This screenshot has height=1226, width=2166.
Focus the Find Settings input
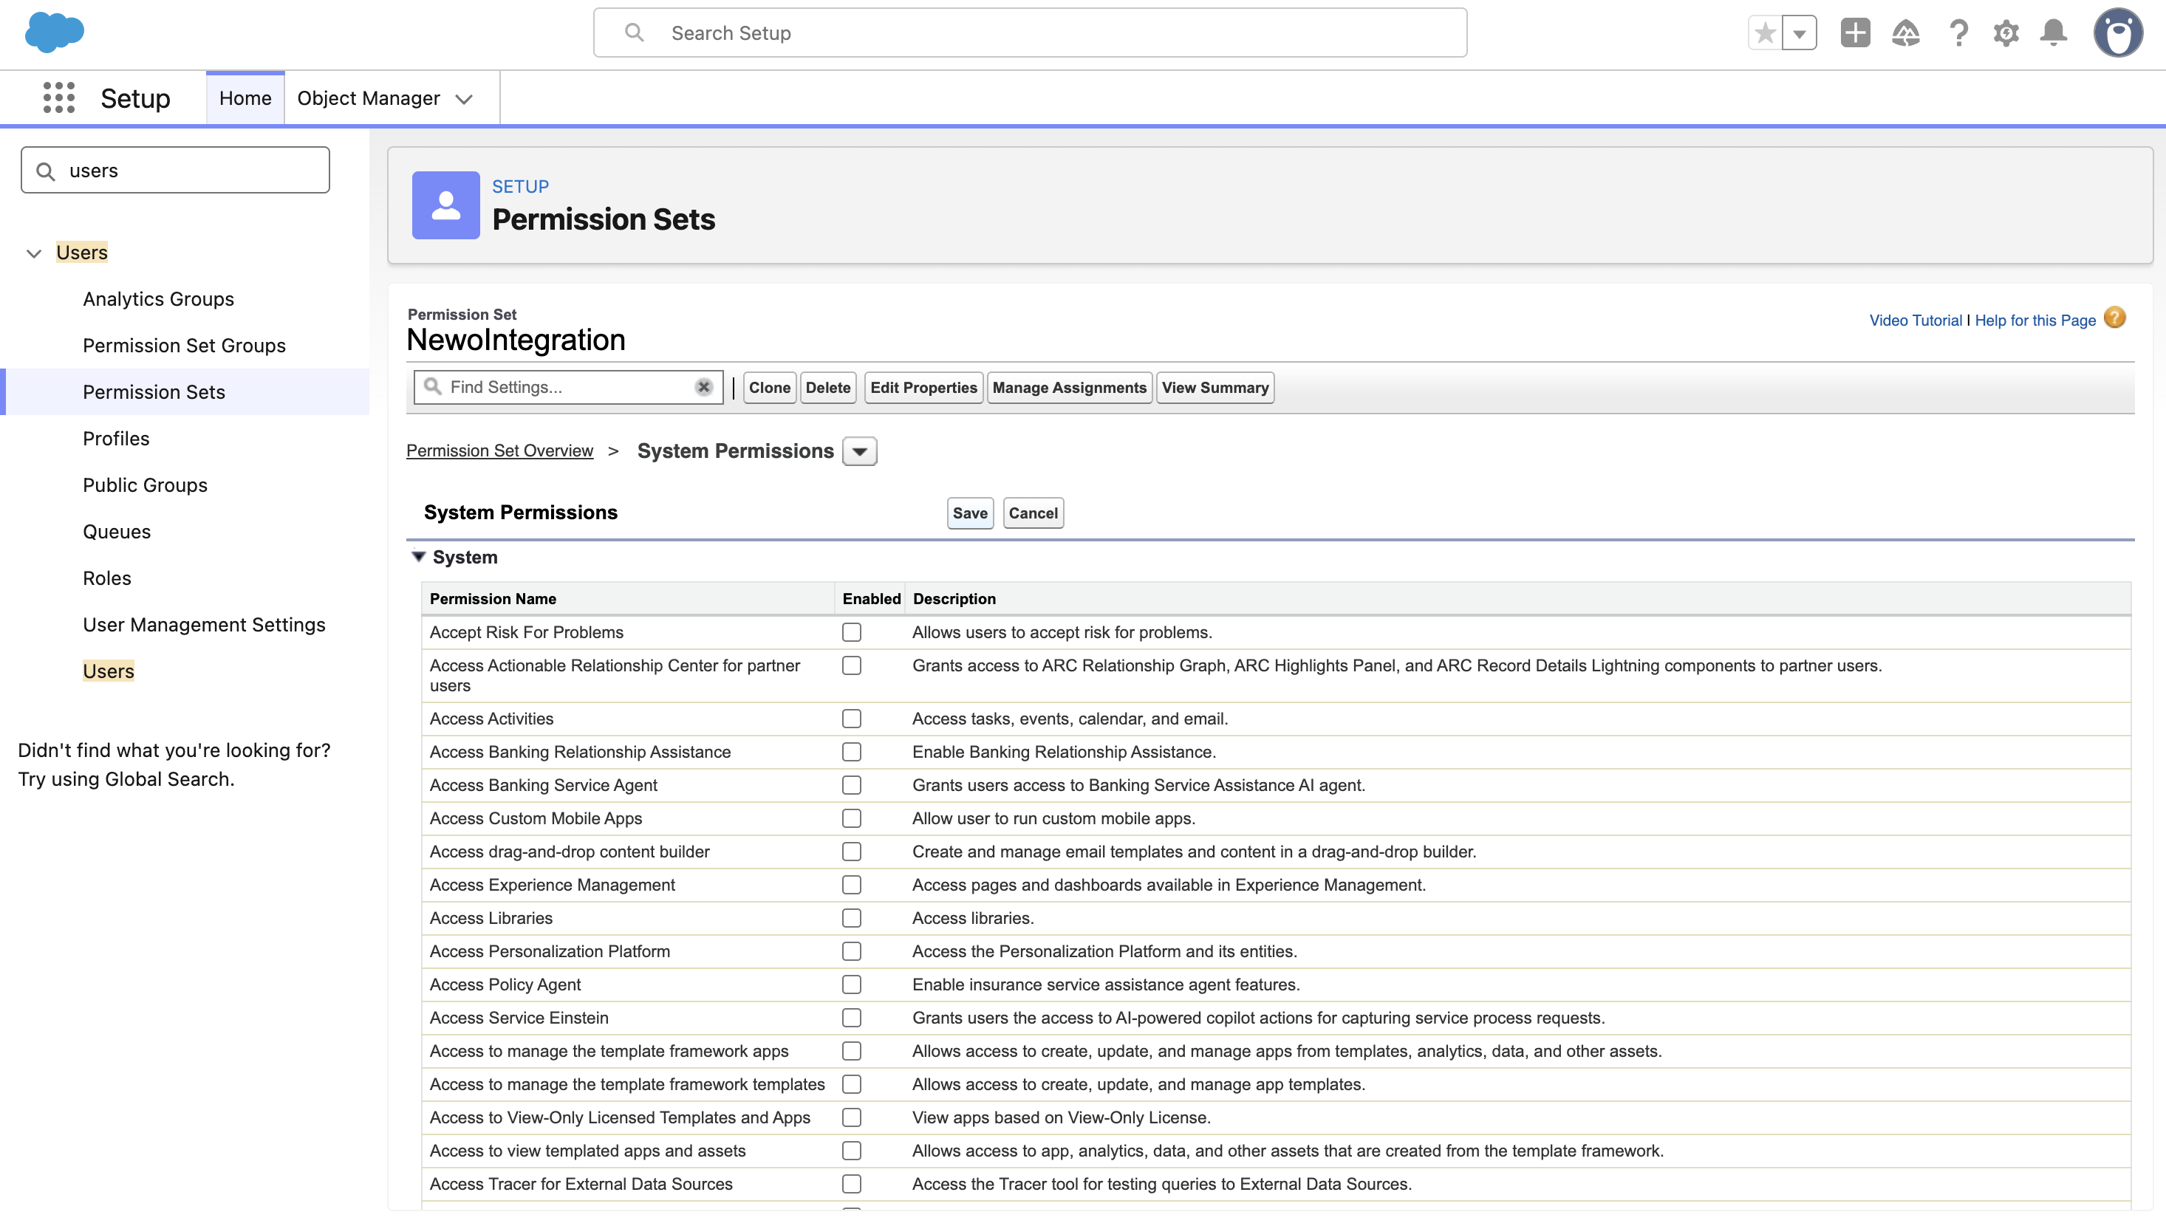[x=568, y=387]
